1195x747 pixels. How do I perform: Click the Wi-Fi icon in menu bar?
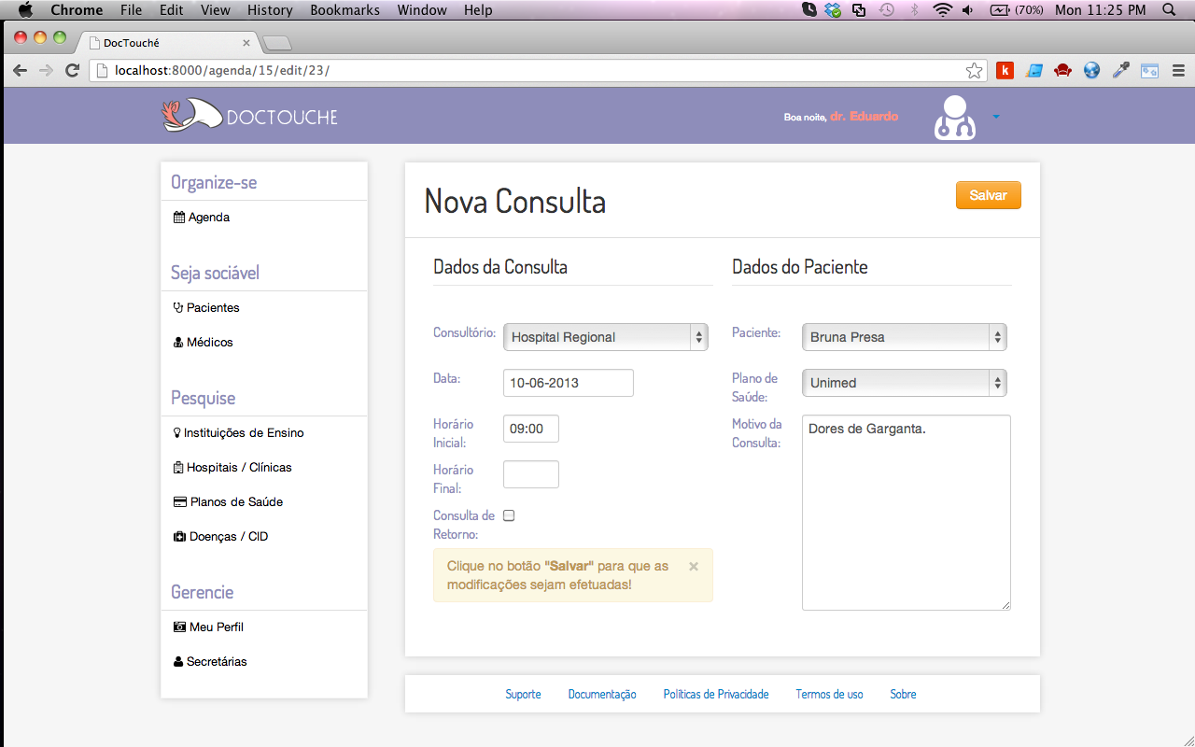942,10
